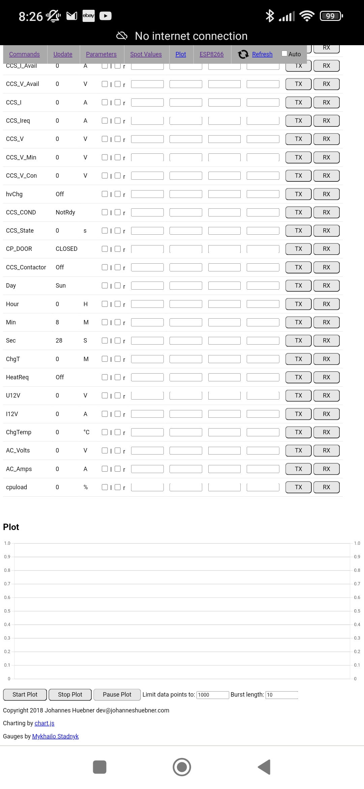Check the second checkbox in cpuload row
This screenshot has width=364, height=789.
click(x=118, y=487)
